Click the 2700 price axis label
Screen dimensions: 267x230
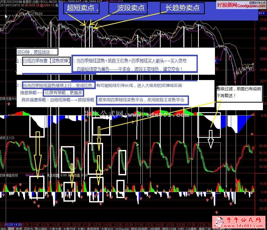[x=263, y=20]
